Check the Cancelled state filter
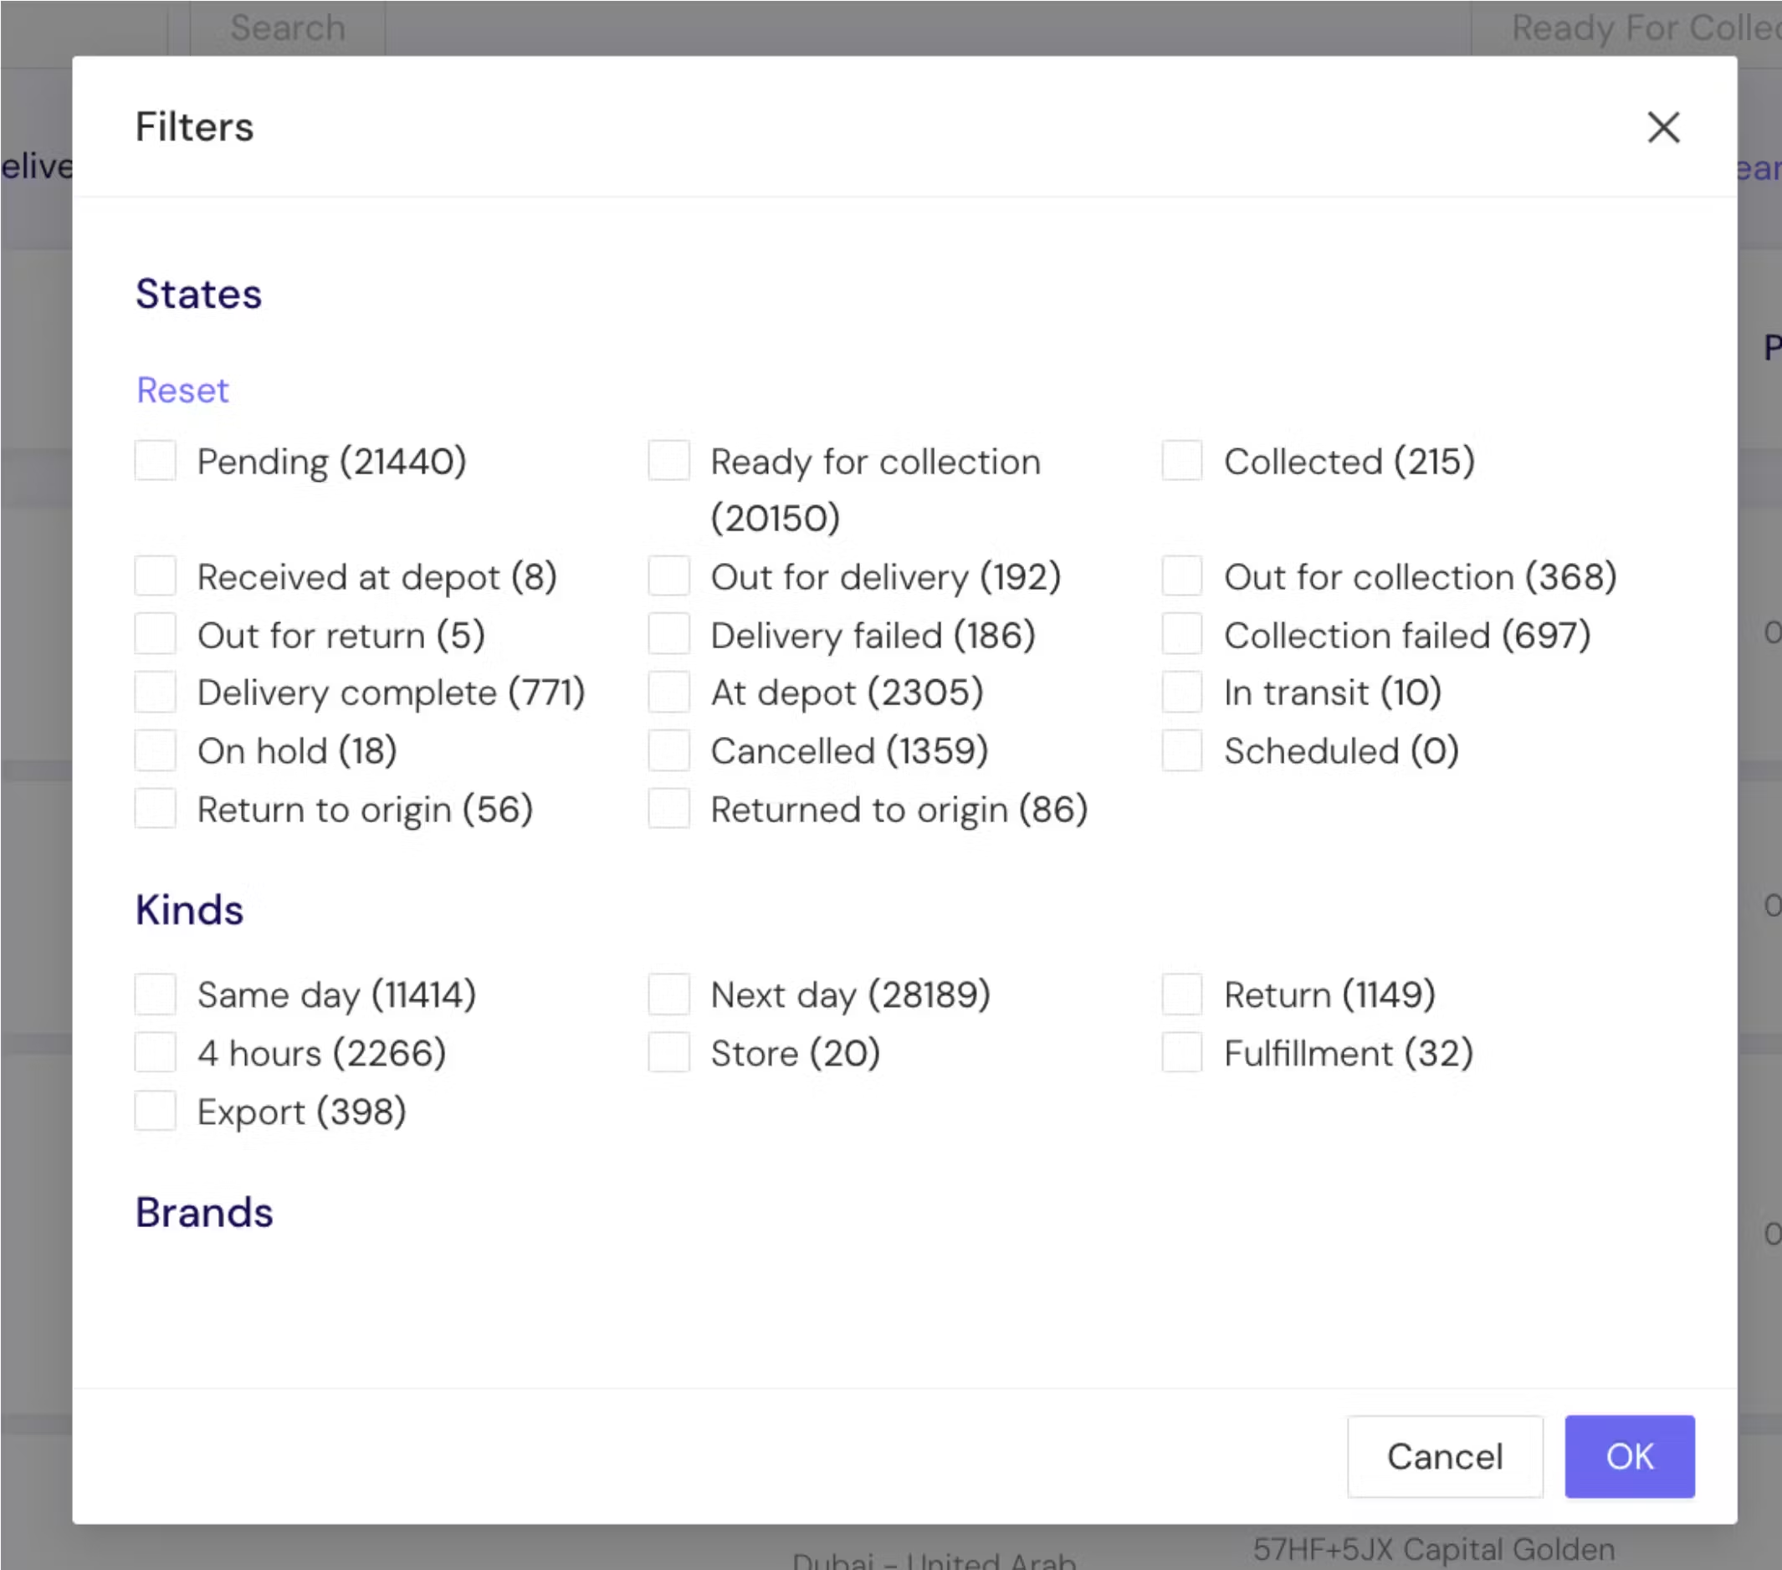 (x=668, y=750)
